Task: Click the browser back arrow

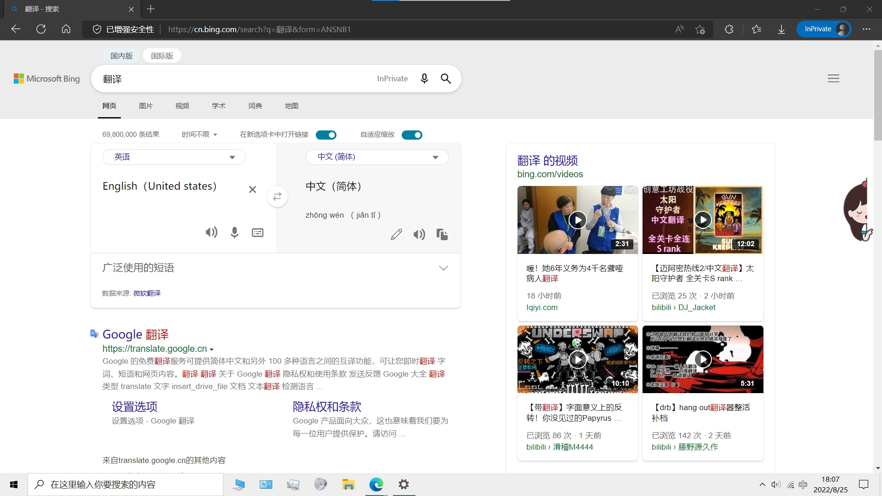Action: (x=16, y=29)
